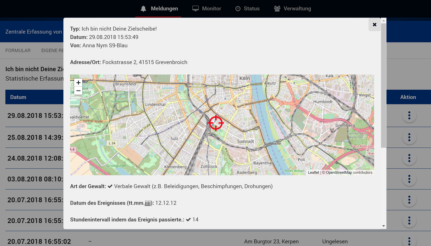Switch to the FORMULAR tab

18,50
